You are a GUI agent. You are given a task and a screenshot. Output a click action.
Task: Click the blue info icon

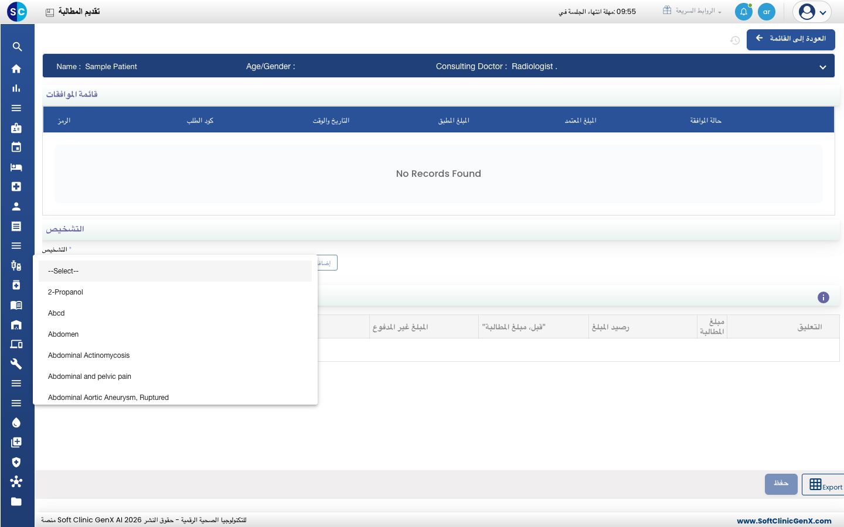[823, 297]
